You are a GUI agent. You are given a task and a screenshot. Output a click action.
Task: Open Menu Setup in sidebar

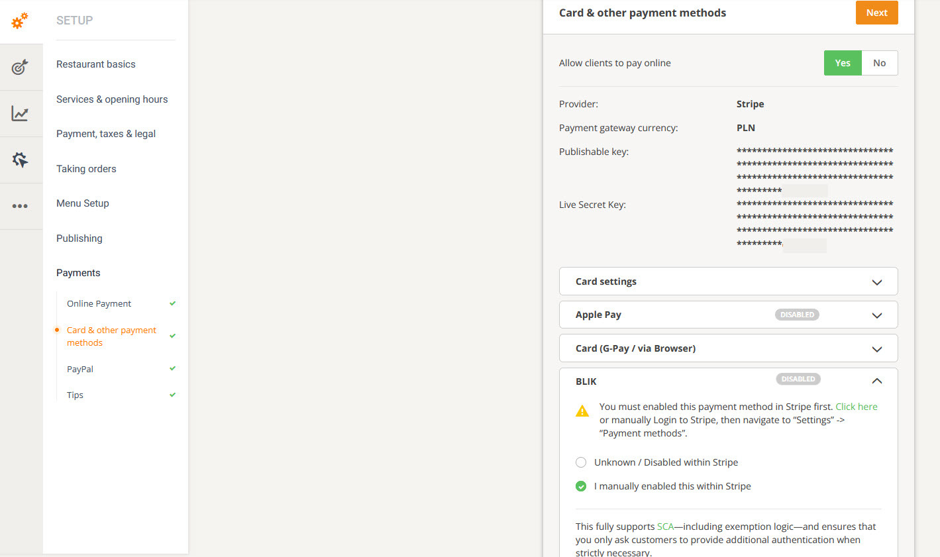click(x=83, y=203)
